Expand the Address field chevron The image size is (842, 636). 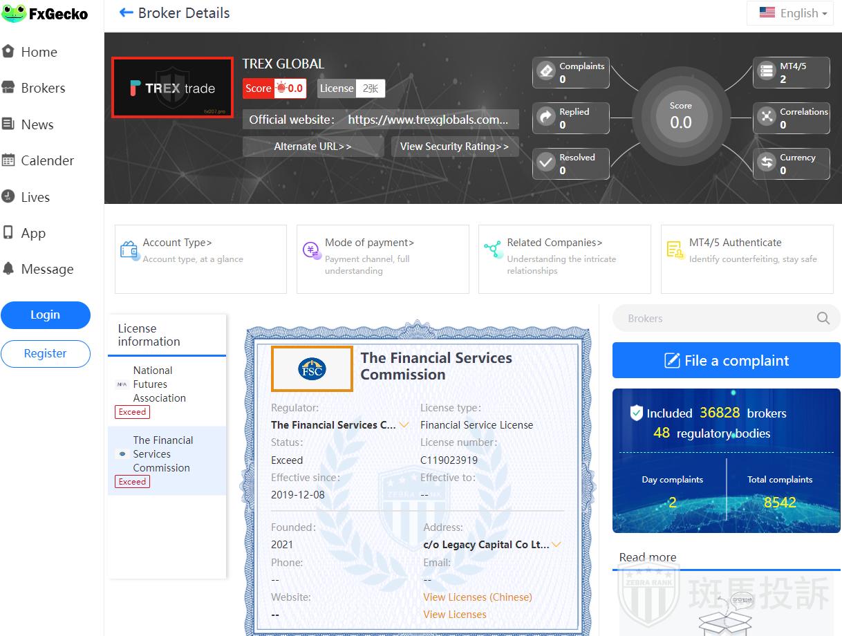pos(556,545)
